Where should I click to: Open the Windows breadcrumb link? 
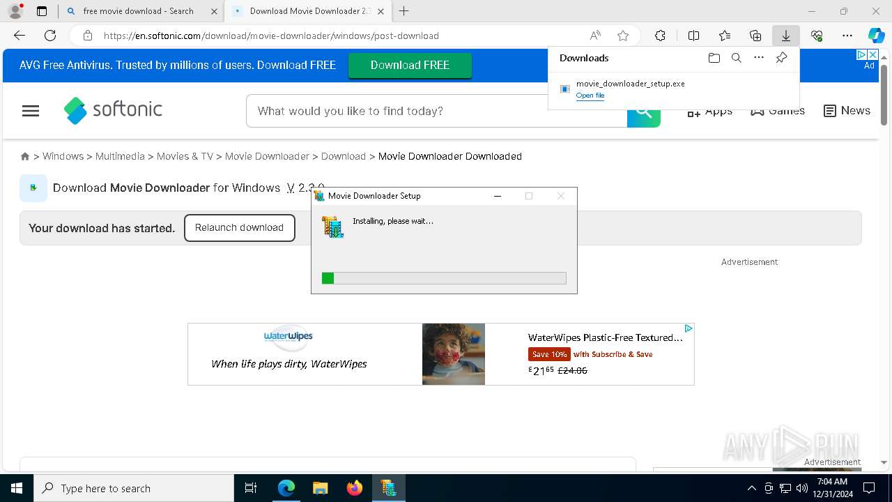[63, 156]
